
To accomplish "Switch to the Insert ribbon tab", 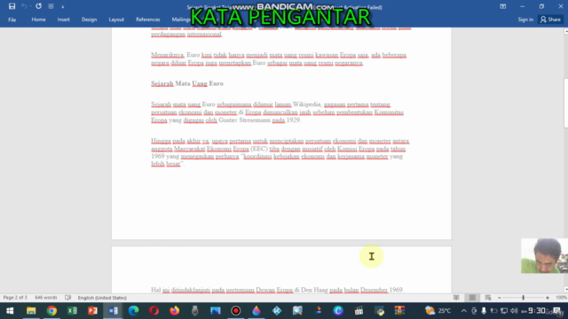I will pos(63,19).
